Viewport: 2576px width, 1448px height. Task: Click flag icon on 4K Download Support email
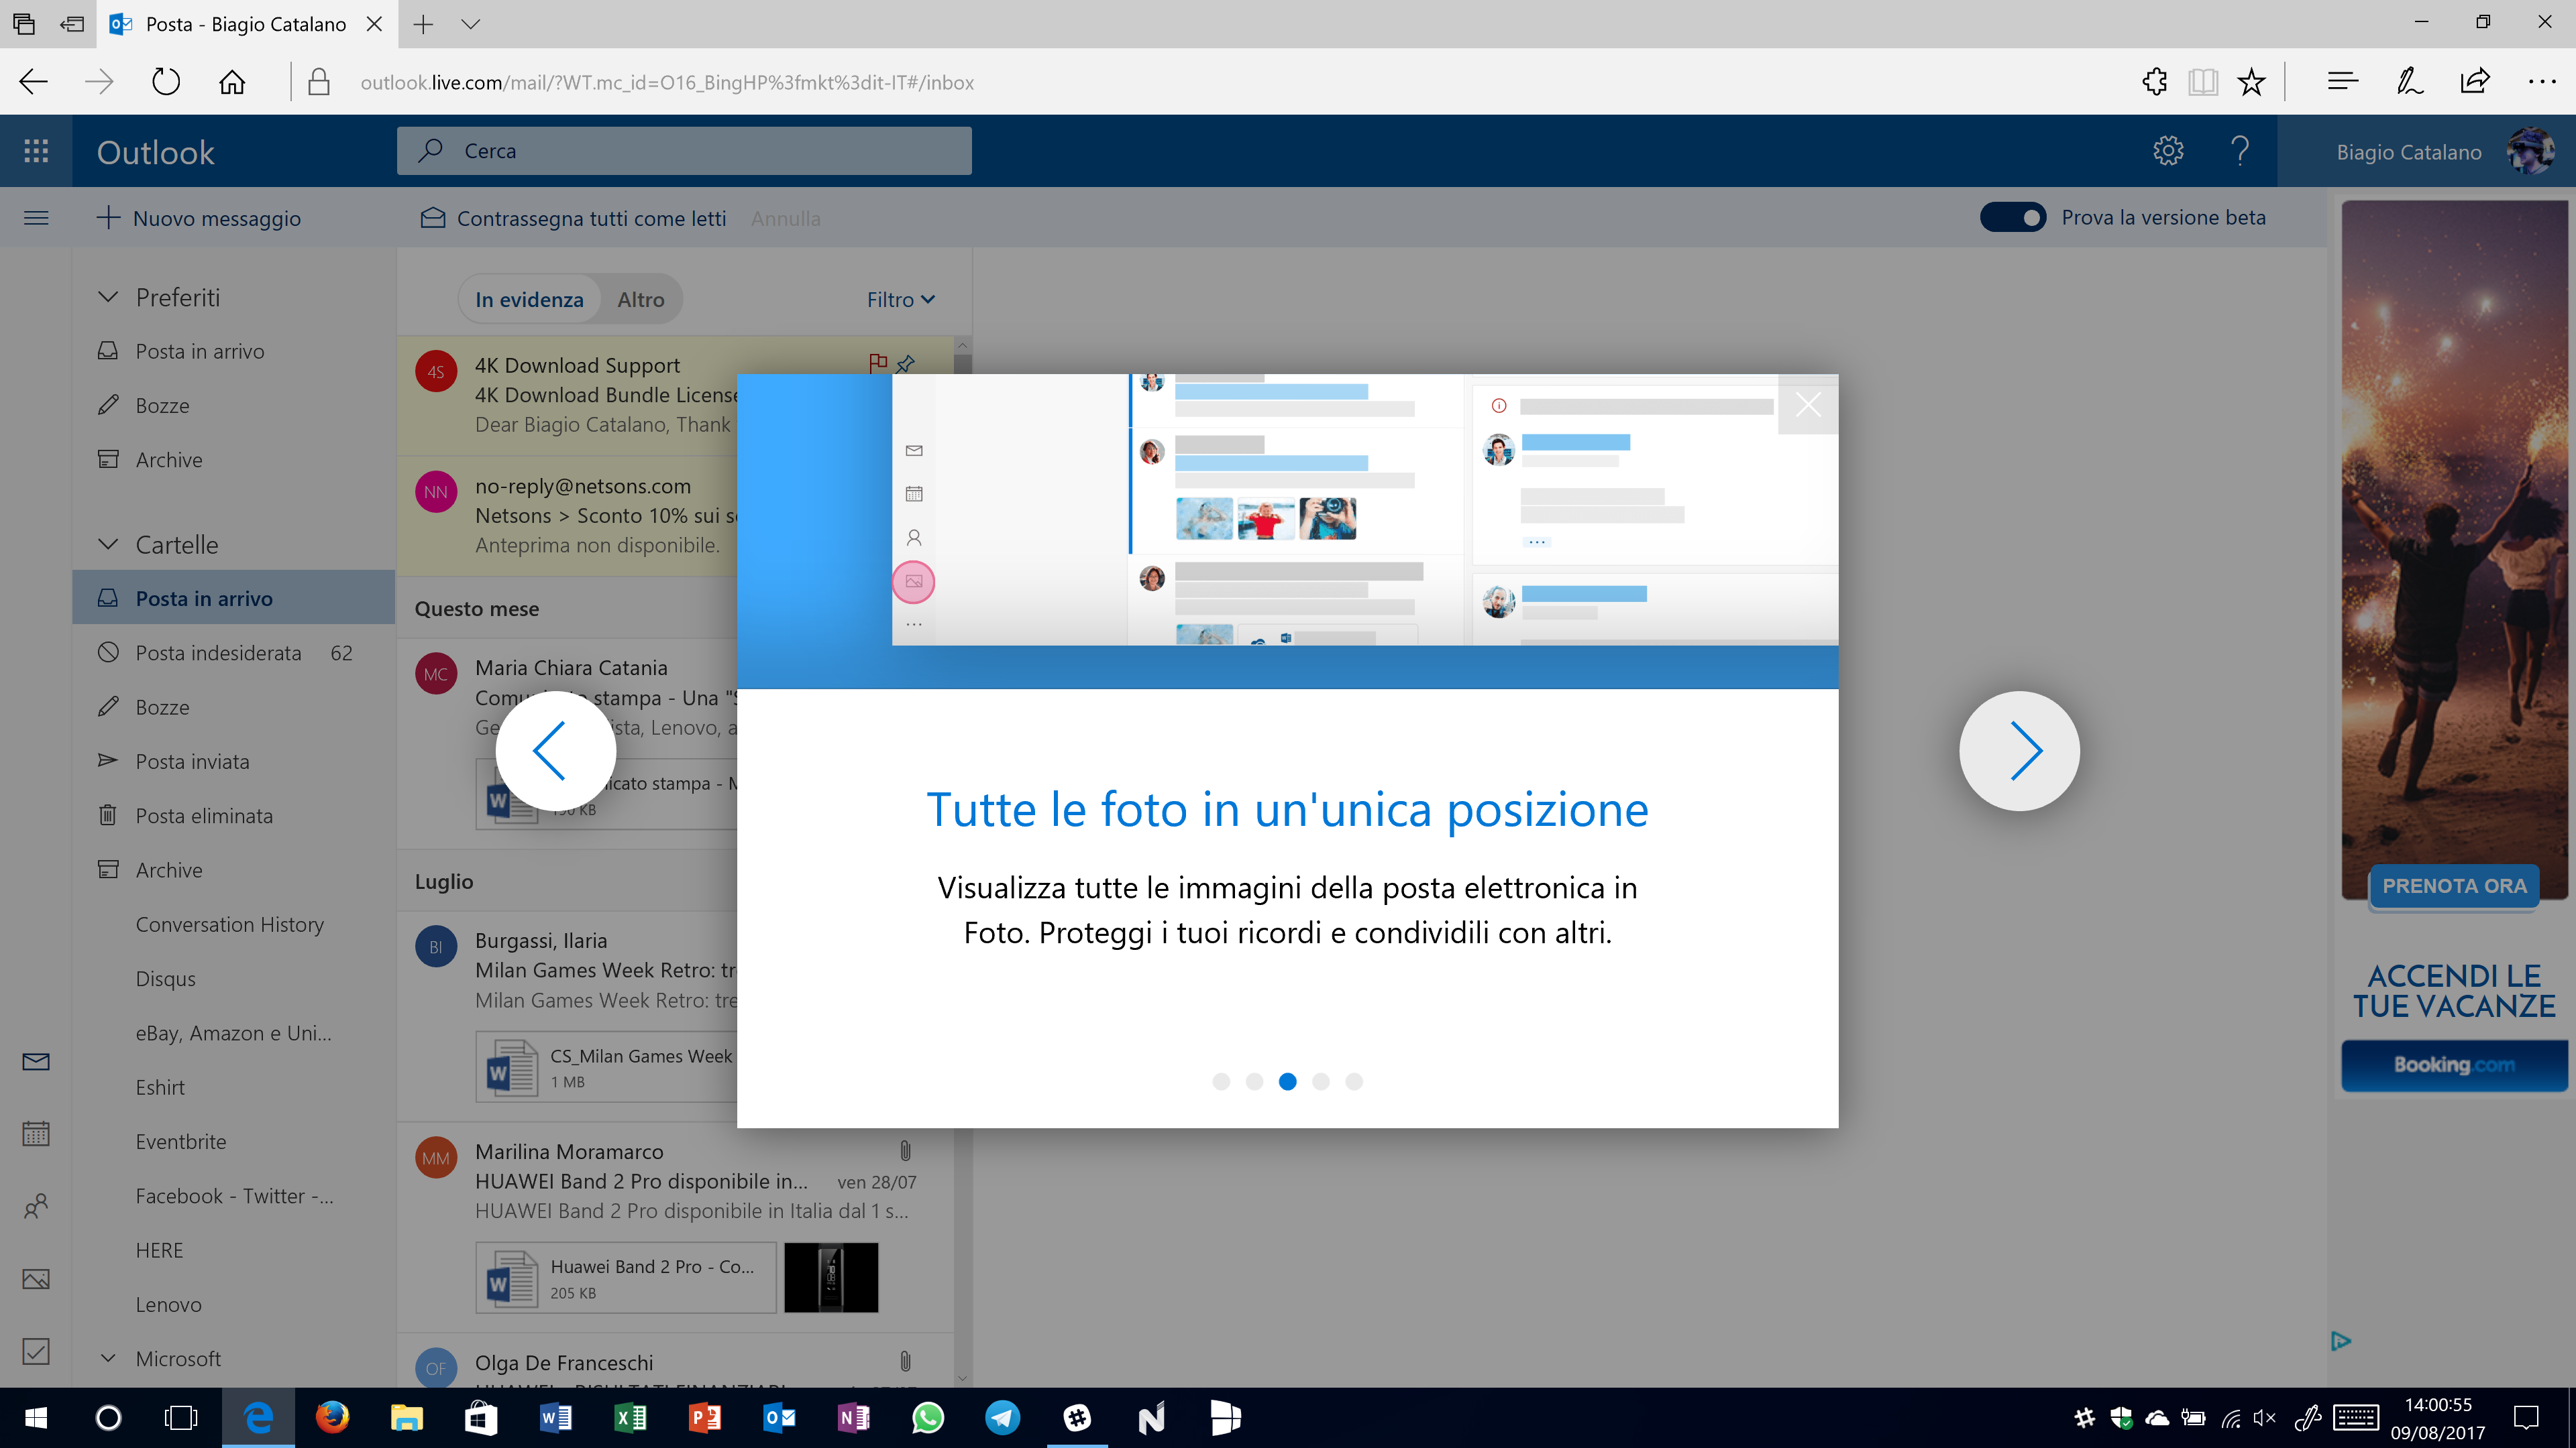(x=878, y=363)
